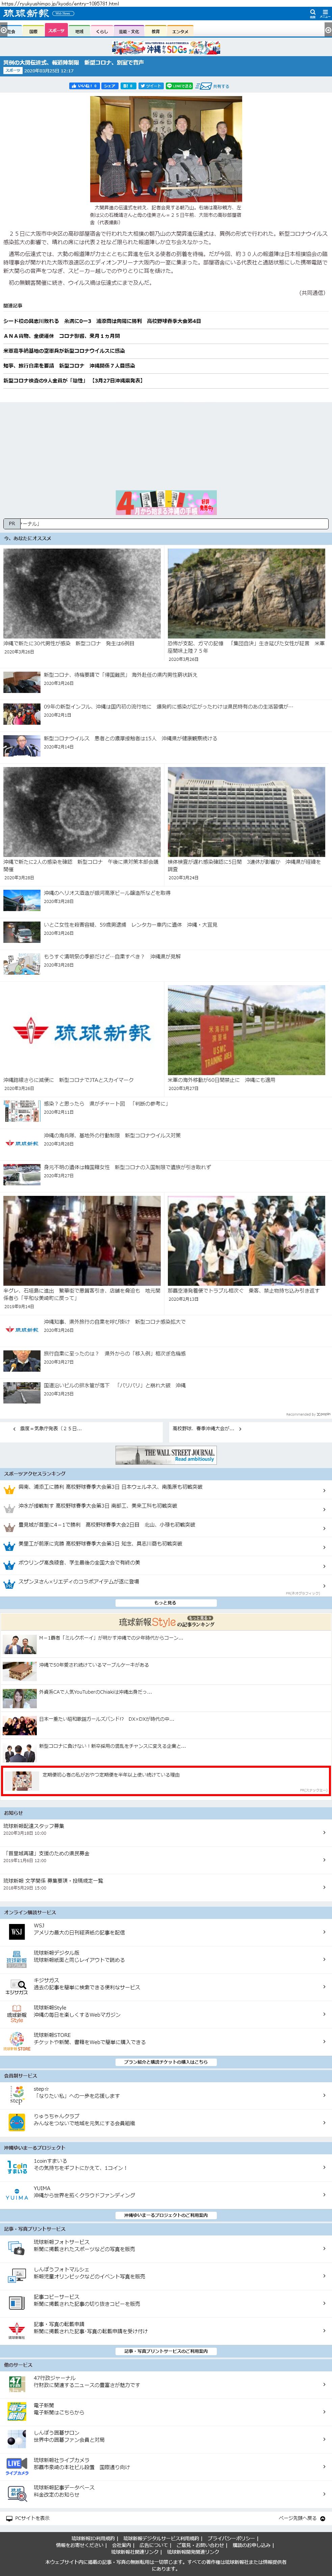Screen dimensions: 332x2576
Task: Select the 国際 navigation tab
Action: [x=33, y=31]
